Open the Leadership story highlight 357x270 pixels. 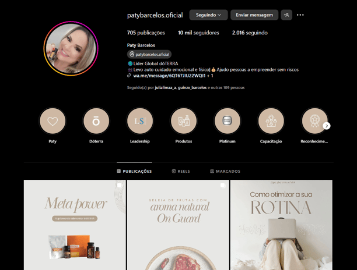(x=140, y=121)
